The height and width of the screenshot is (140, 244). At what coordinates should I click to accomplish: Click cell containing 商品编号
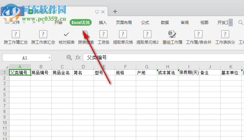point(41,72)
